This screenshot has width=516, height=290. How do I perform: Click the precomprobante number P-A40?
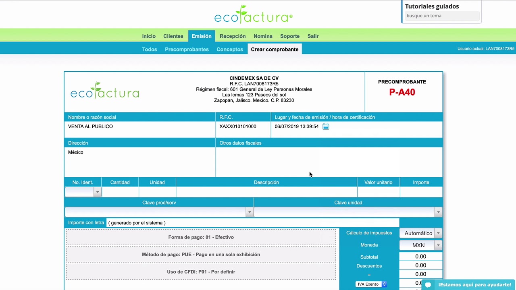tap(402, 92)
